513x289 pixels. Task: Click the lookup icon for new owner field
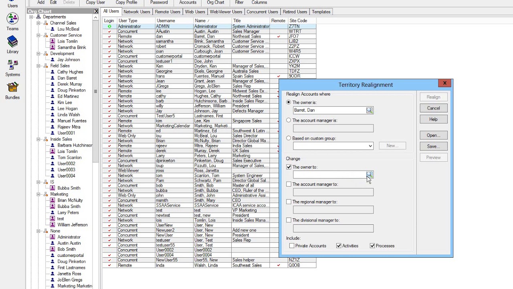[x=370, y=175]
